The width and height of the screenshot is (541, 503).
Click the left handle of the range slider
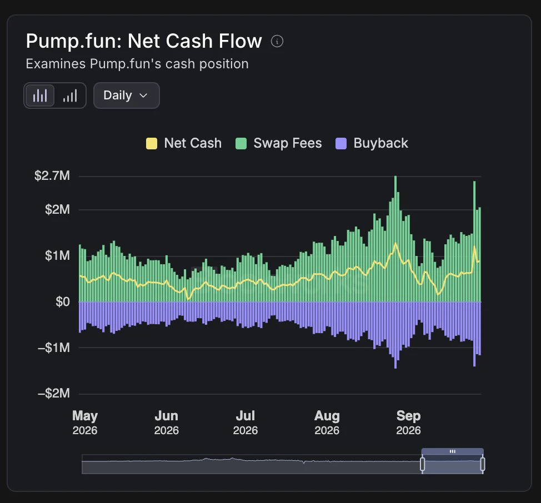pos(422,464)
